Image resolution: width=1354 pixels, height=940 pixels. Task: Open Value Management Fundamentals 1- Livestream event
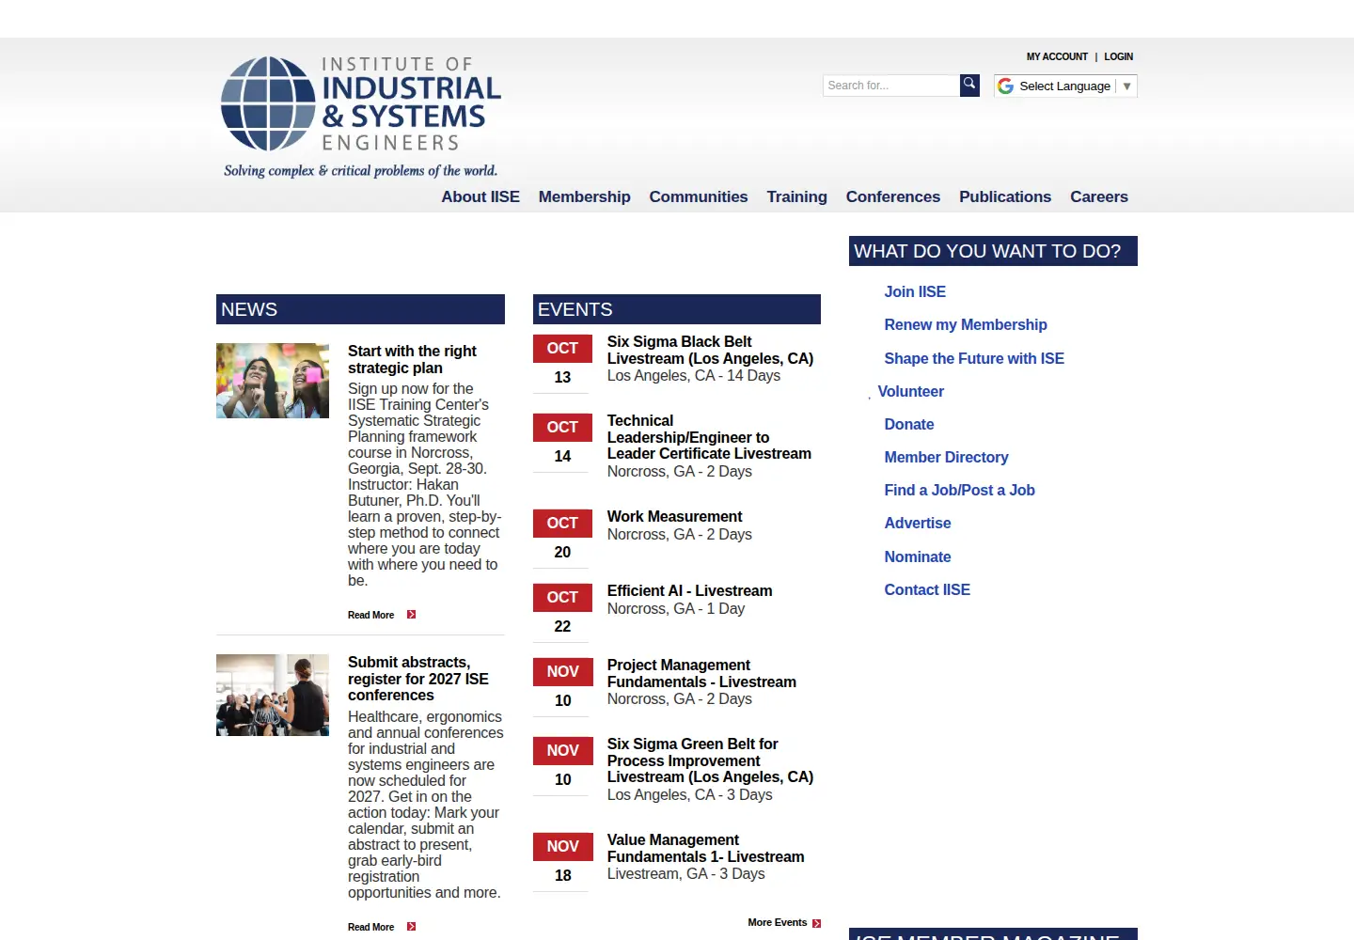point(705,848)
